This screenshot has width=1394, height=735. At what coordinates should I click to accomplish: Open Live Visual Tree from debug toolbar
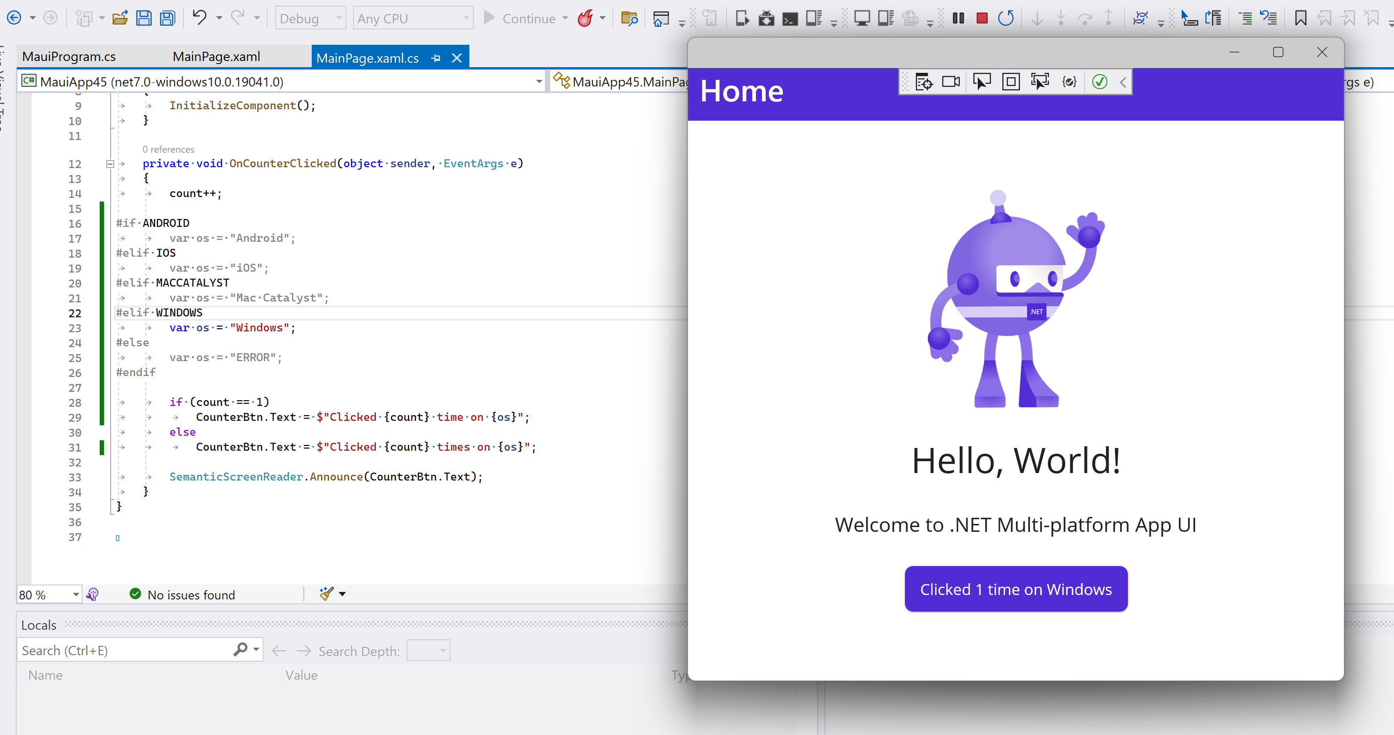click(923, 82)
